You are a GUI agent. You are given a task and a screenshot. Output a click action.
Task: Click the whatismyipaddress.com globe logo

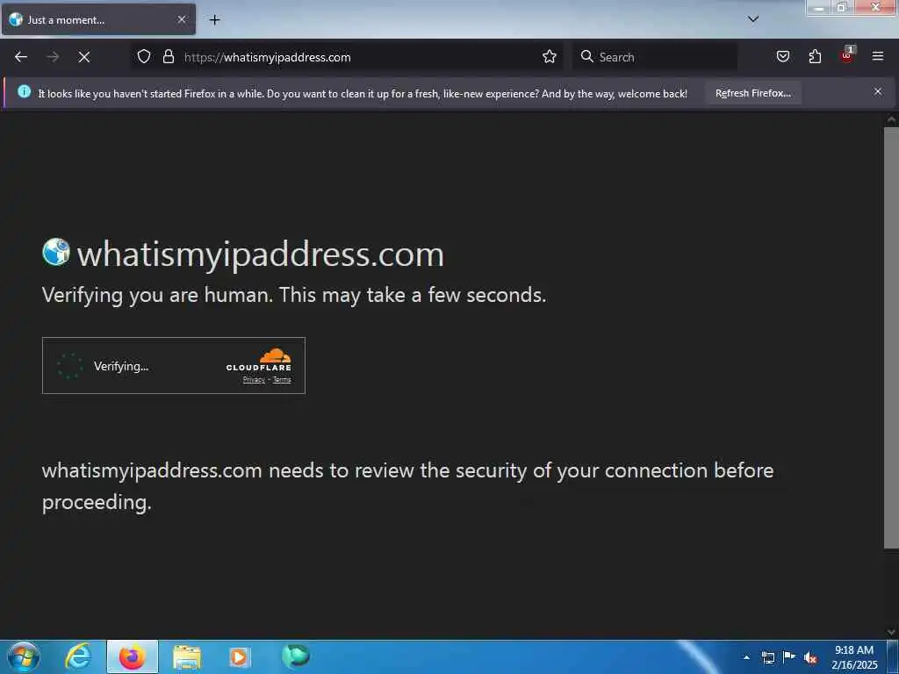(56, 252)
